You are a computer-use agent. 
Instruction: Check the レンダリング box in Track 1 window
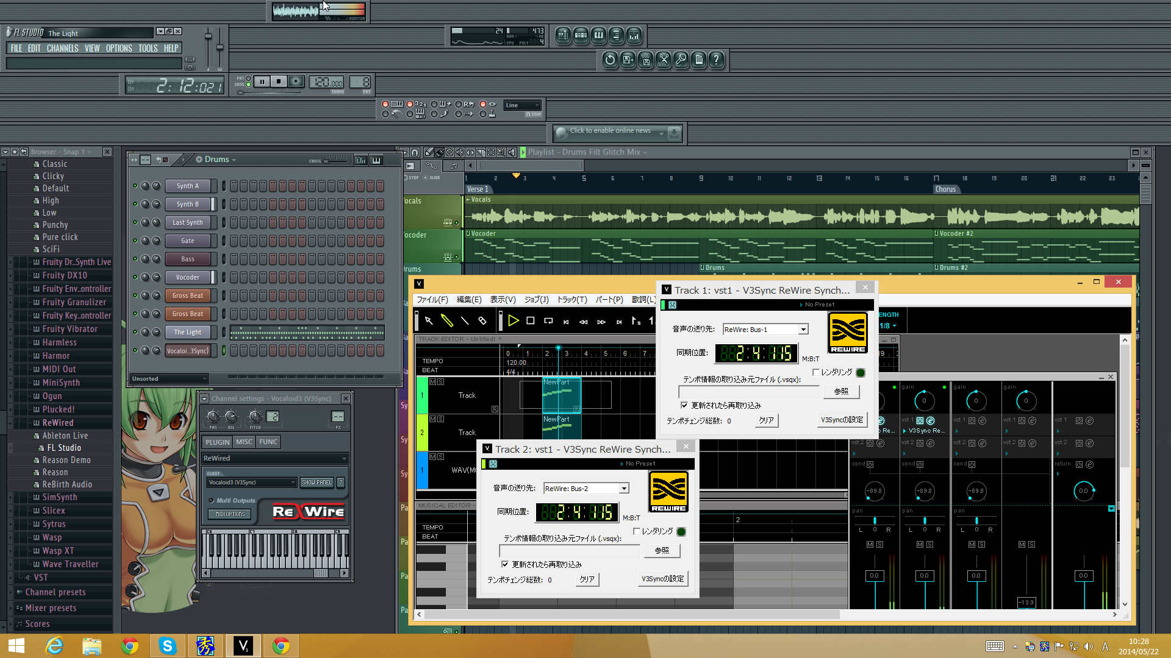tap(815, 372)
